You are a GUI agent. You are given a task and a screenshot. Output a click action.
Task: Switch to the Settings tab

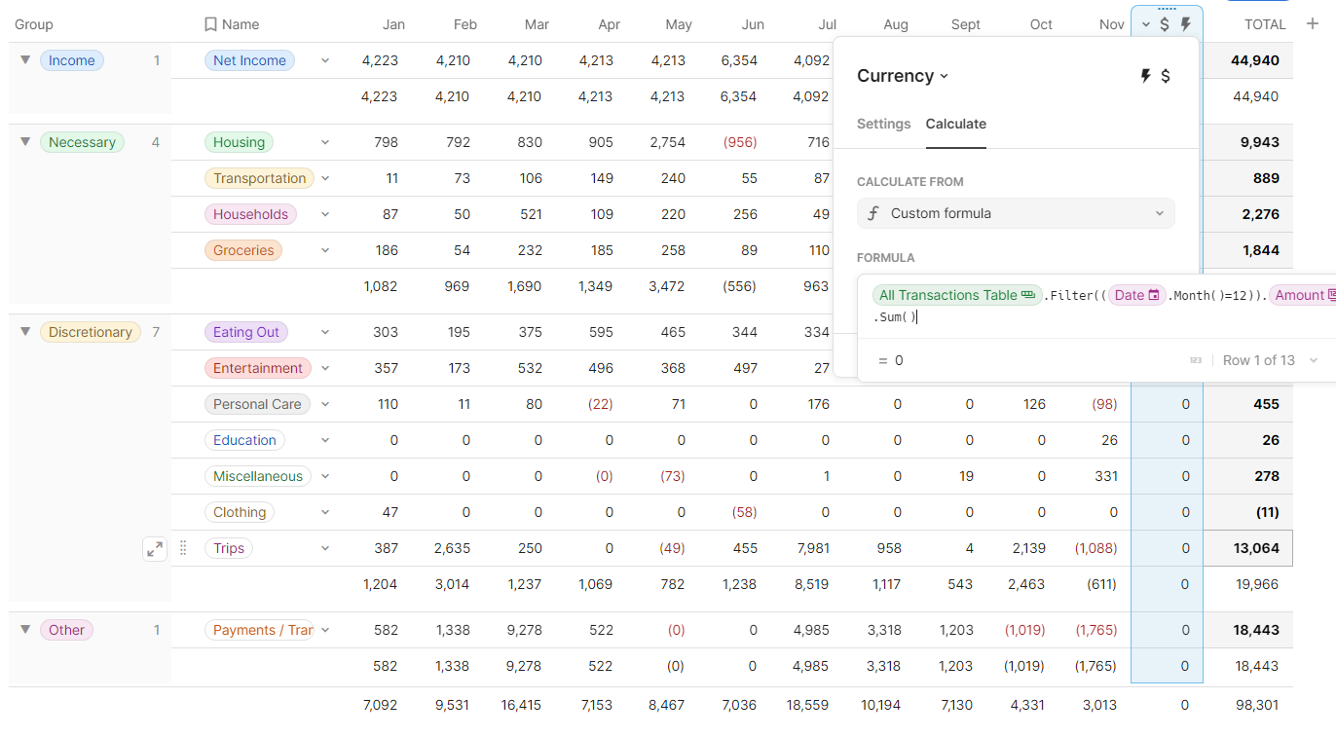click(x=883, y=124)
